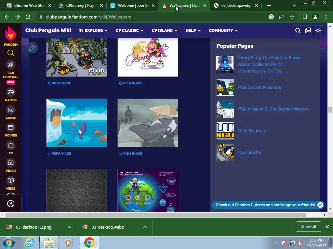Click the Google account G icon
The image size is (333, 249).
click(x=271, y=17)
